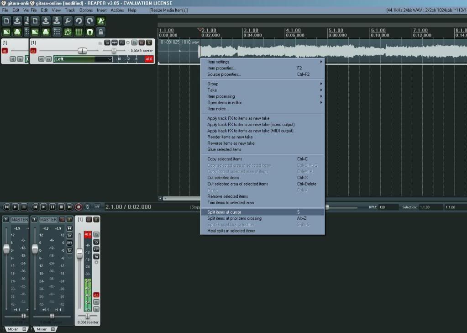Click the red Record transport button
The height and width of the screenshot is (333, 467).
(x=79, y=206)
